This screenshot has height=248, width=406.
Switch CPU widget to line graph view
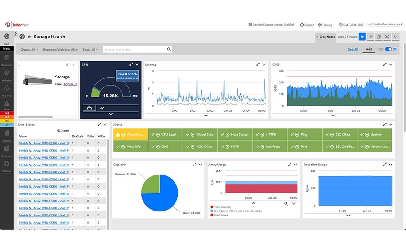102,108
